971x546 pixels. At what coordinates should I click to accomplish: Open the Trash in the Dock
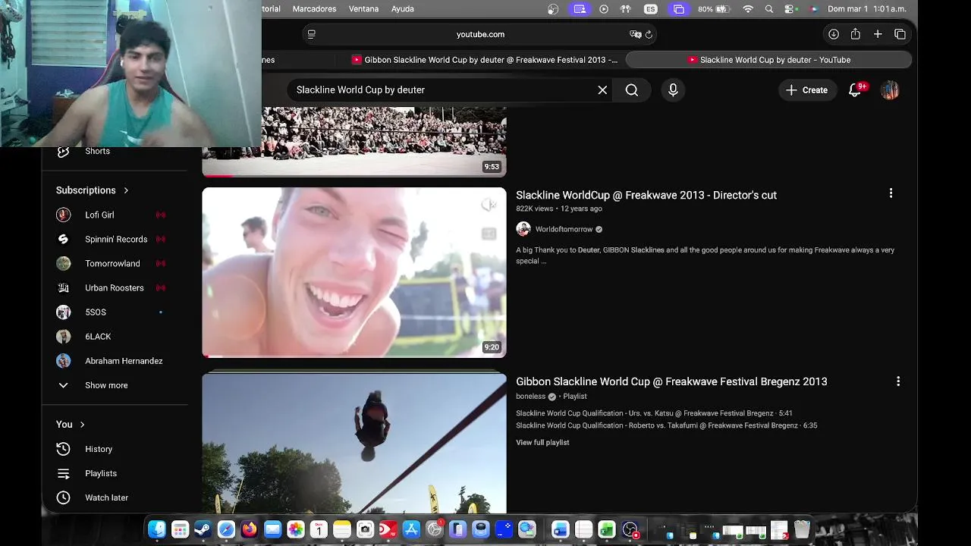point(802,529)
